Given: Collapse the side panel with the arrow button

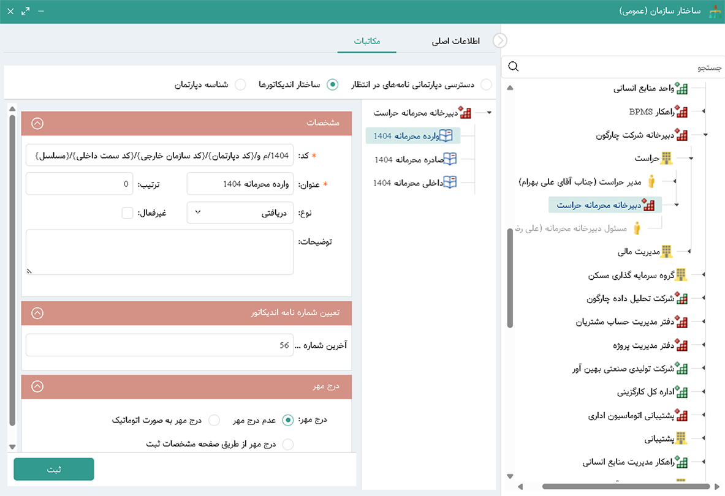Looking at the screenshot, I should coord(500,41).
